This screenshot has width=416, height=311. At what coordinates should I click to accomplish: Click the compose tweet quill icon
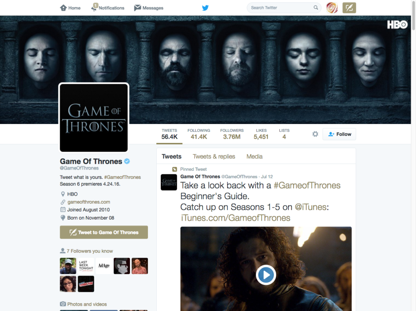[349, 8]
